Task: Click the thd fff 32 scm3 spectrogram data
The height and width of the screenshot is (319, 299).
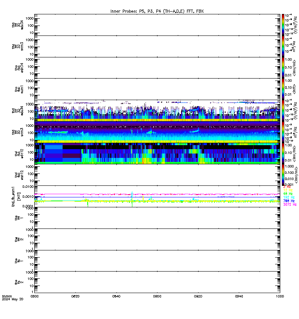Action: coord(157,132)
